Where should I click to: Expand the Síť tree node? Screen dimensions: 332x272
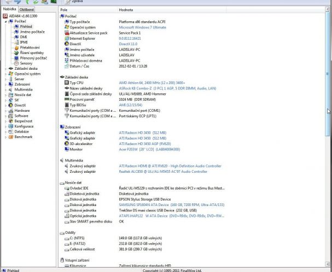pos(5,100)
